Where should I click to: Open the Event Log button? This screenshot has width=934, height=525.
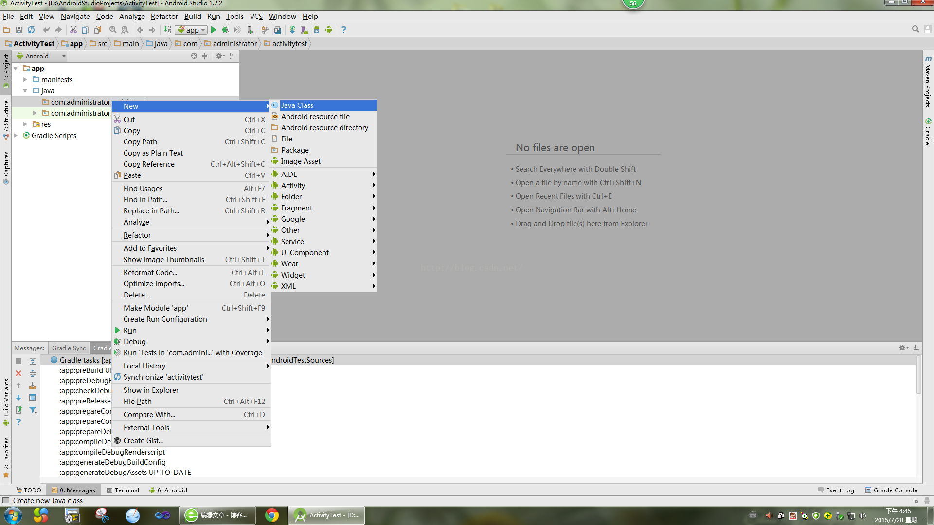pyautogui.click(x=836, y=490)
